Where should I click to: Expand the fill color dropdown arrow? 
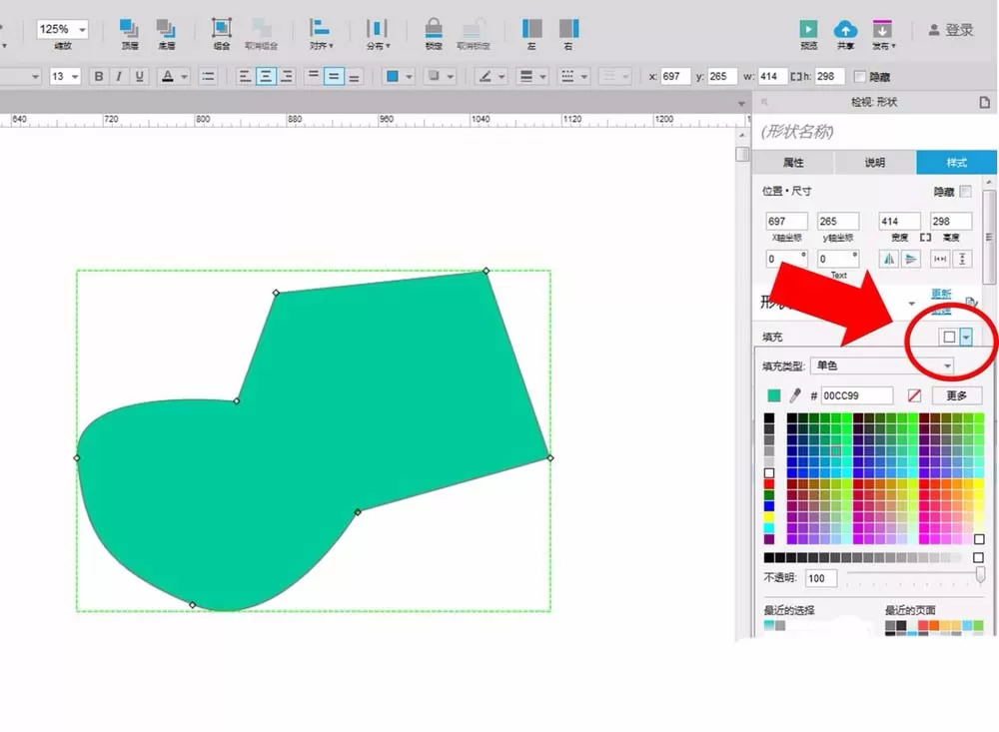click(x=966, y=337)
